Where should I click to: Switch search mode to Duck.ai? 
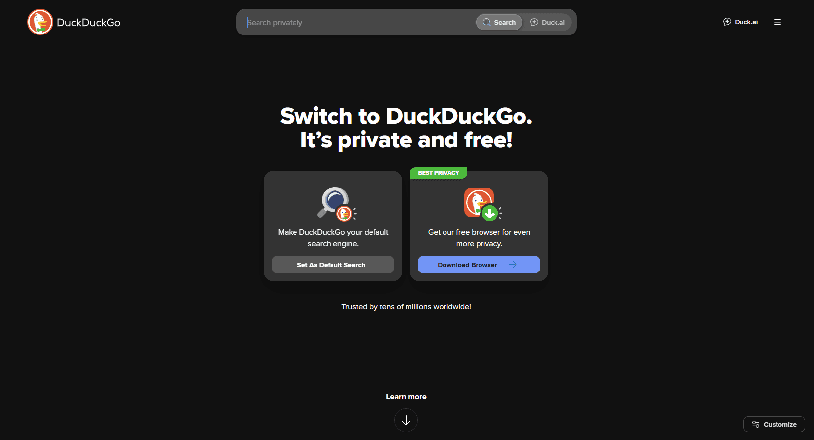coord(548,22)
